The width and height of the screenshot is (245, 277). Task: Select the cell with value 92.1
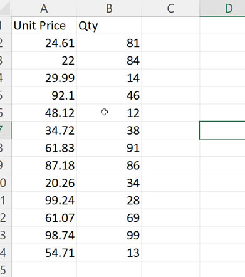pyautogui.click(x=44, y=95)
